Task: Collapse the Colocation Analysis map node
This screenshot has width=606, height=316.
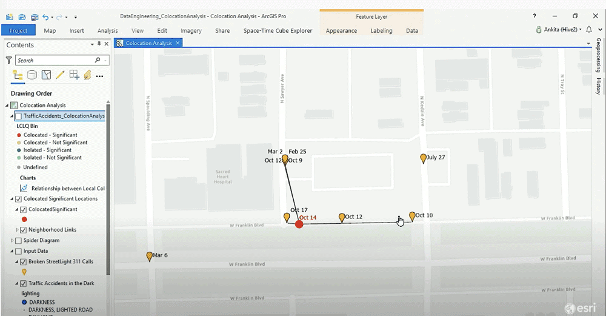Action: click(7, 105)
